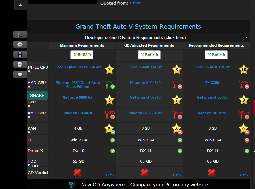The image size is (255, 189).
Task: Click magnifier icon under GPU label
Action: click(x=29, y=106)
